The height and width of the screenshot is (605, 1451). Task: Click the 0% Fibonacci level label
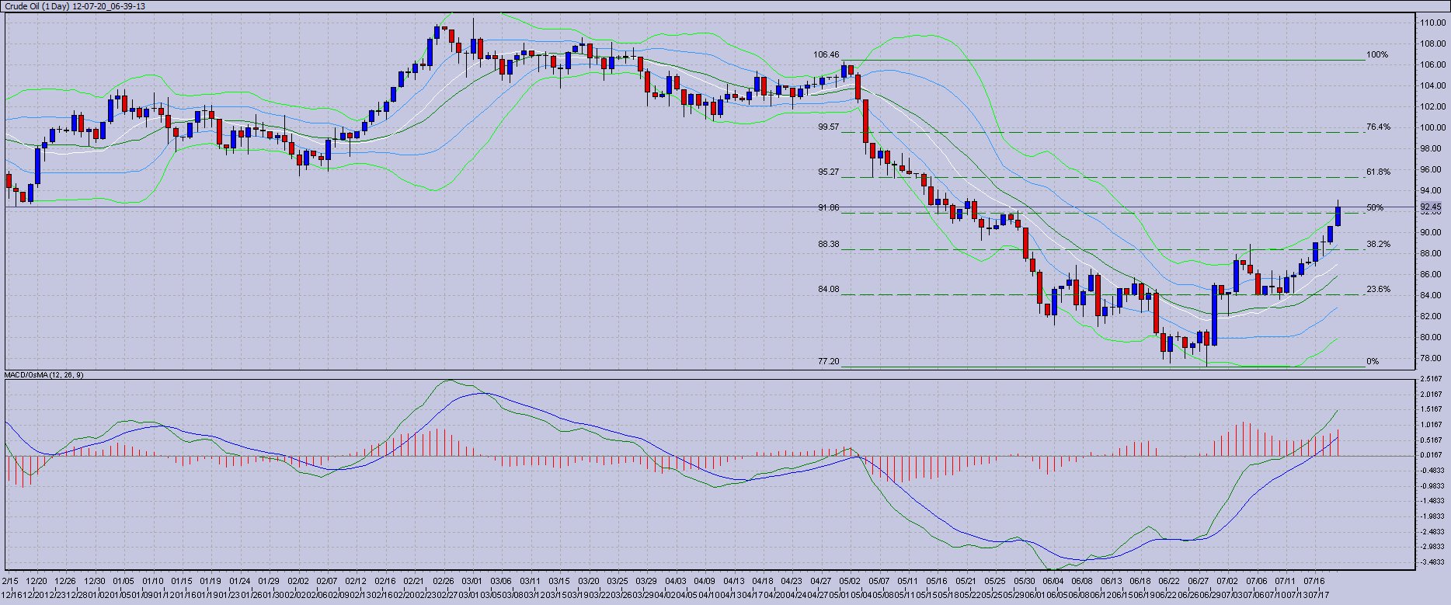[x=1372, y=362]
